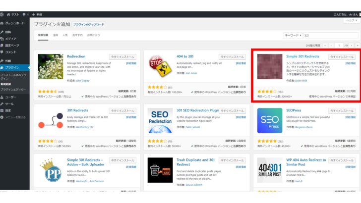Click the current page number field
361x203 pixels.
[339, 46]
